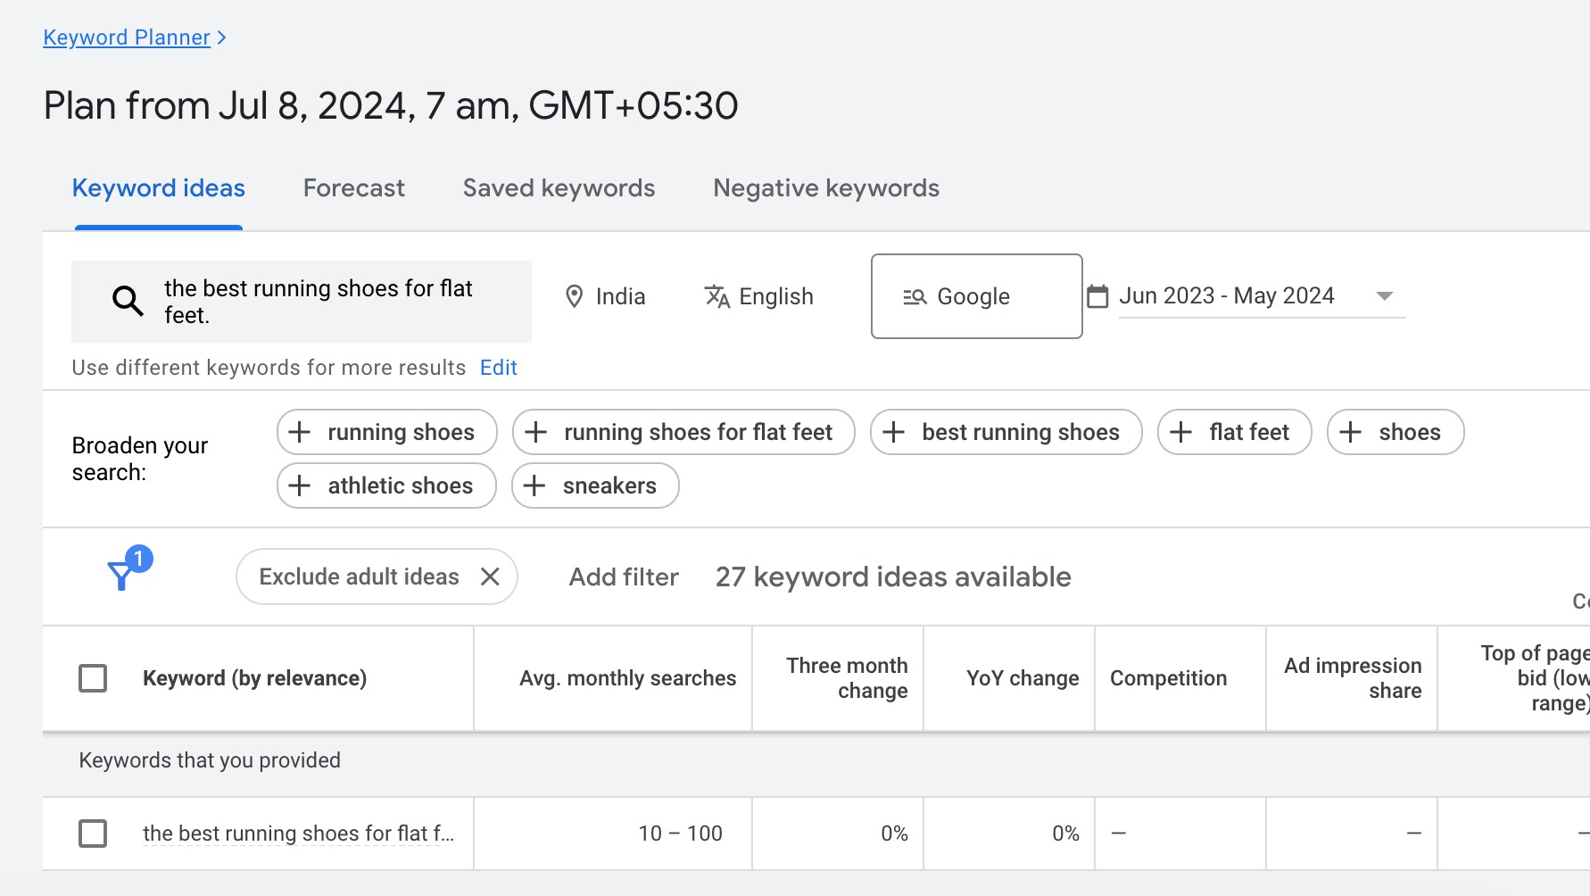Sort by Three month change column
The width and height of the screenshot is (1590, 896).
847,678
